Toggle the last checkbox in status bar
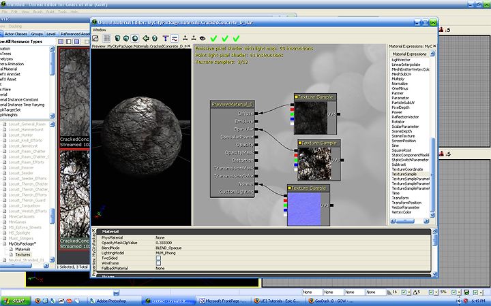 476,292
